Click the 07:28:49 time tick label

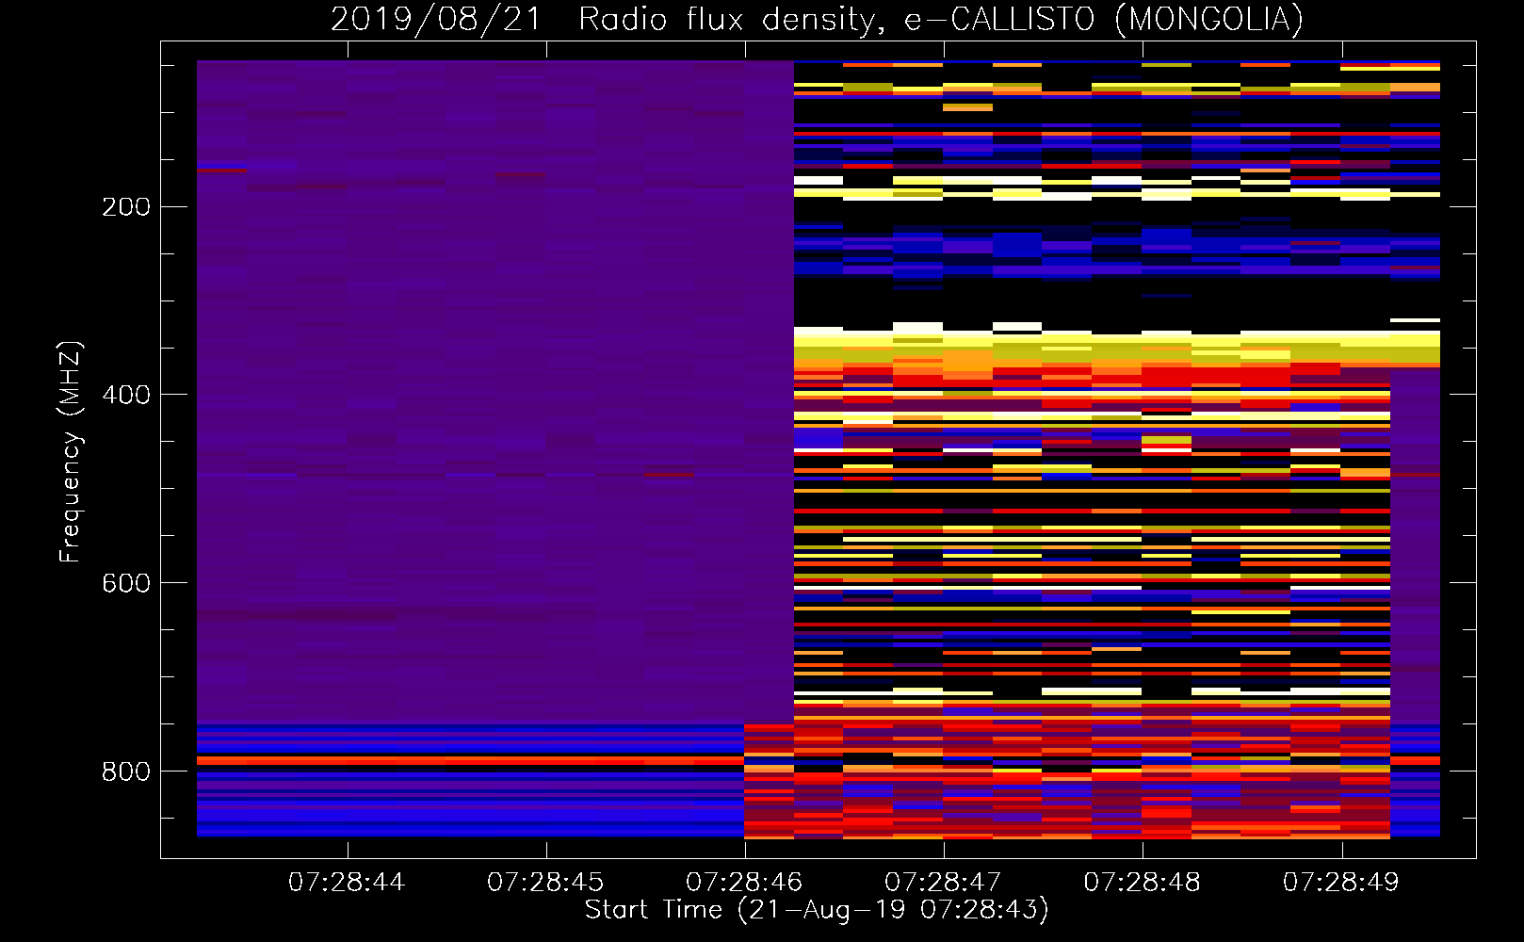[1341, 883]
